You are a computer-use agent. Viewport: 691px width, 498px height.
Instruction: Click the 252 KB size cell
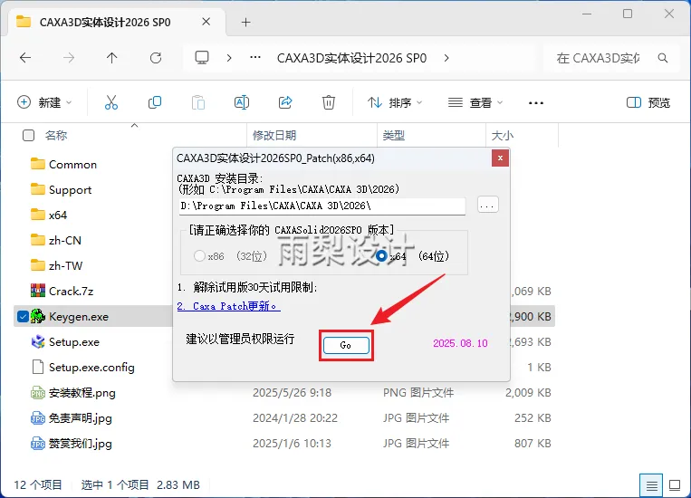tap(533, 417)
